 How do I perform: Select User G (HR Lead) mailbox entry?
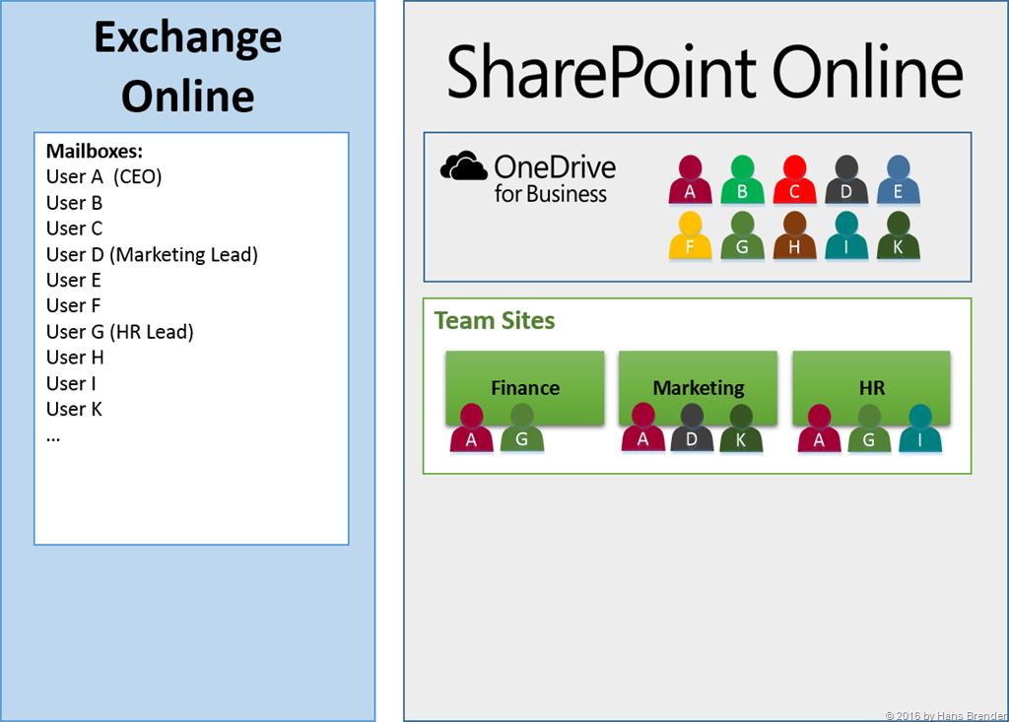point(119,332)
